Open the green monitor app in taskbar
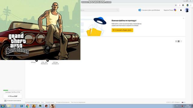Screen dimensions: 193x108 (x=40, y=106)
